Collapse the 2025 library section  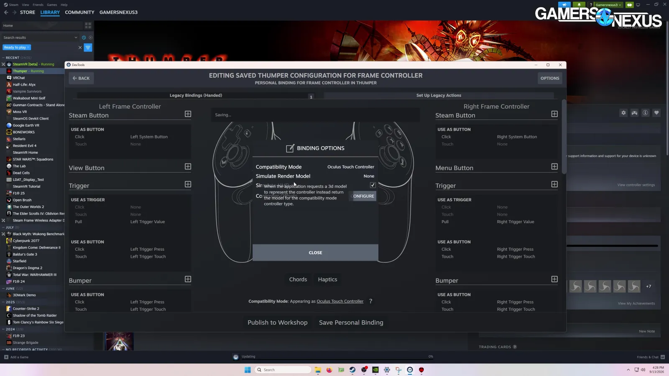tap(3, 302)
